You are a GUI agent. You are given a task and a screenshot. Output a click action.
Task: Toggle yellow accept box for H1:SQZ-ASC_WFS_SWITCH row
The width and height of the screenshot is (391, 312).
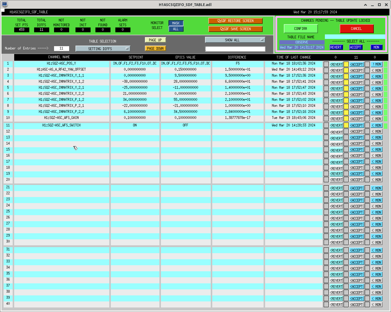pos(346,125)
